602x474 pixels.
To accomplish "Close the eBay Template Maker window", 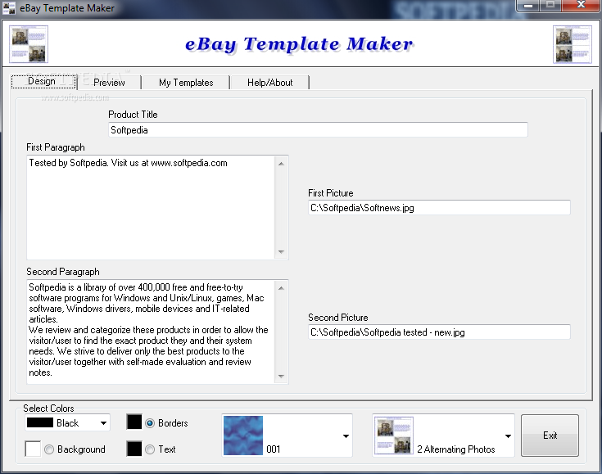I will click(581, 6).
